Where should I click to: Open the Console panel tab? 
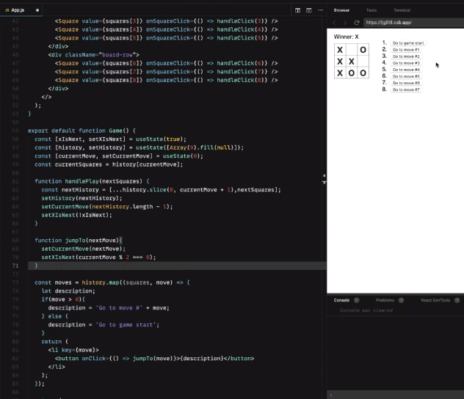coord(341,300)
